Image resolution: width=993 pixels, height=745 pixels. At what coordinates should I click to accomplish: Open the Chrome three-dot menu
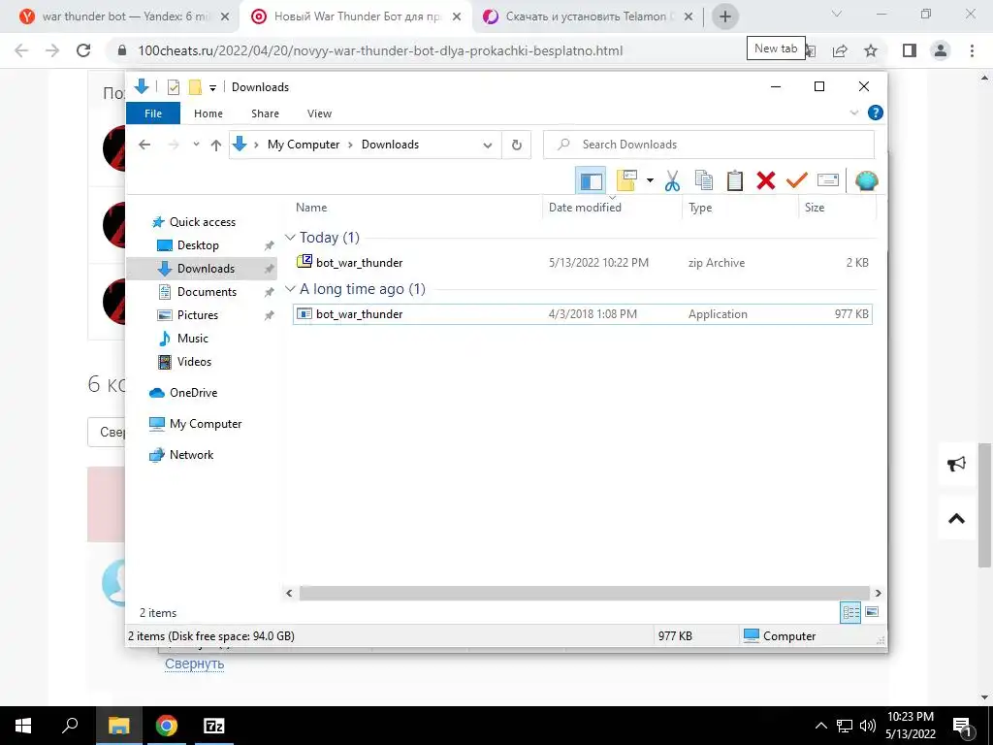pyautogui.click(x=972, y=50)
